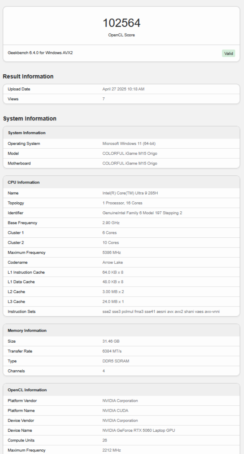Click the Topology value 1 Processor, 16 Cores

122,203
